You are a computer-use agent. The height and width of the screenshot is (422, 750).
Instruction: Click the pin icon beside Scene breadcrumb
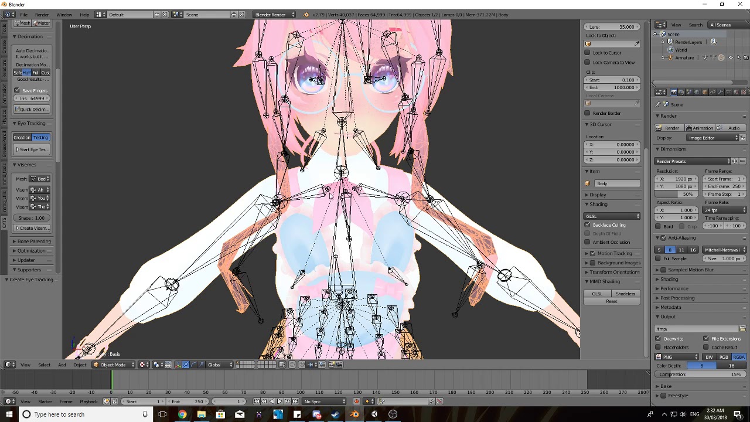[658, 104]
